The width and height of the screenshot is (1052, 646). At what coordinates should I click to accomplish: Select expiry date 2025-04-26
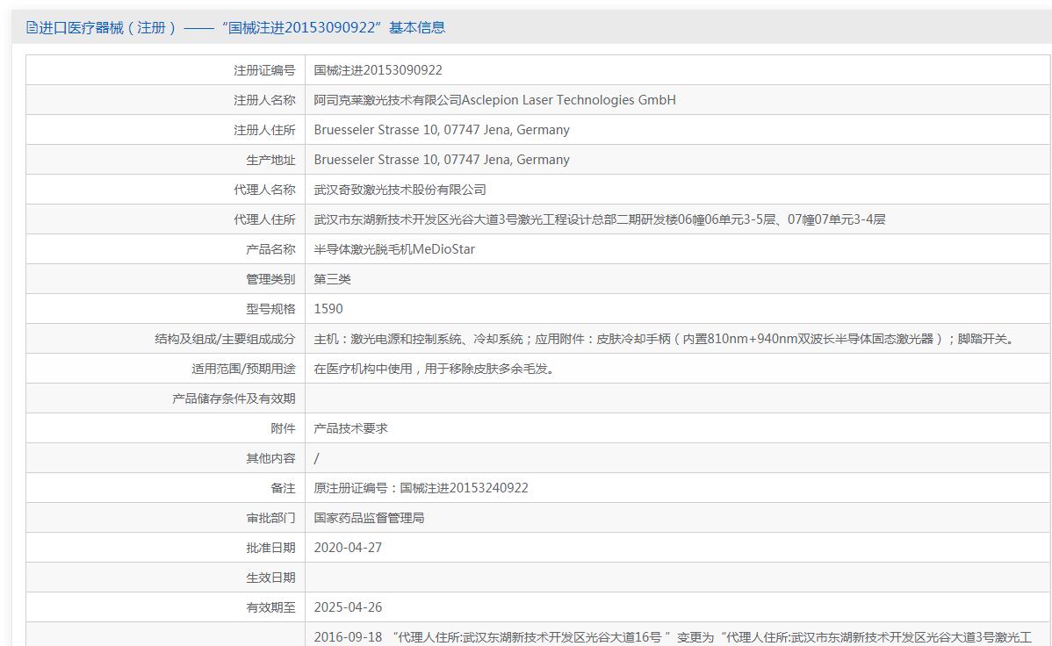pyautogui.click(x=348, y=607)
